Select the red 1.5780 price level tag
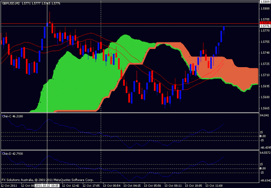 [x=265, y=23]
